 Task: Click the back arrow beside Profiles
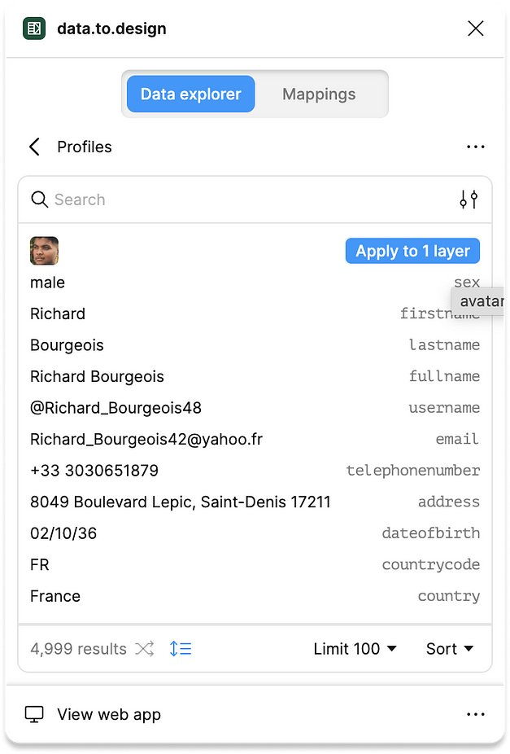point(33,147)
